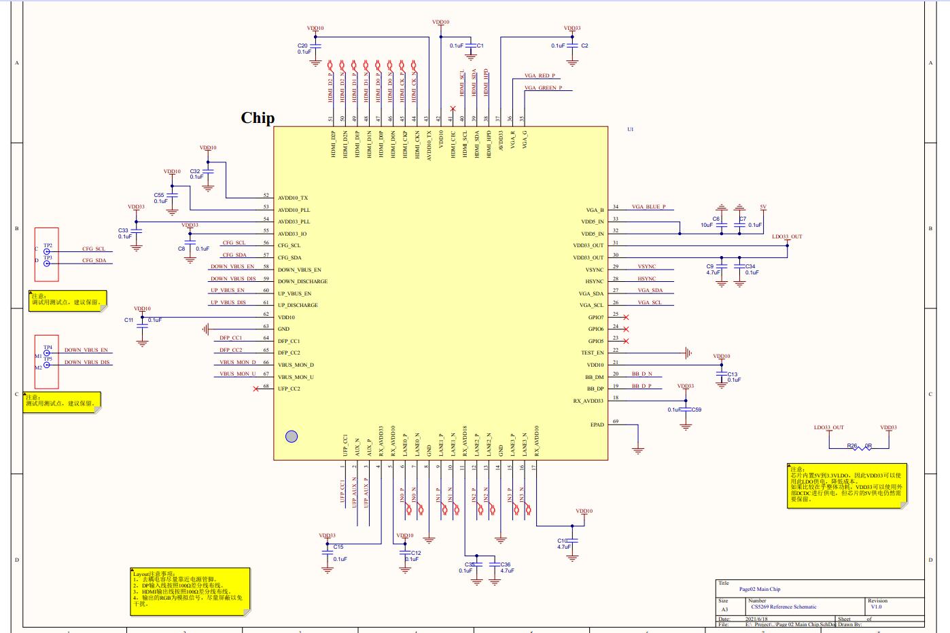Select the C12 capacitor symbol
This screenshot has height=633, width=950.
pos(406,554)
